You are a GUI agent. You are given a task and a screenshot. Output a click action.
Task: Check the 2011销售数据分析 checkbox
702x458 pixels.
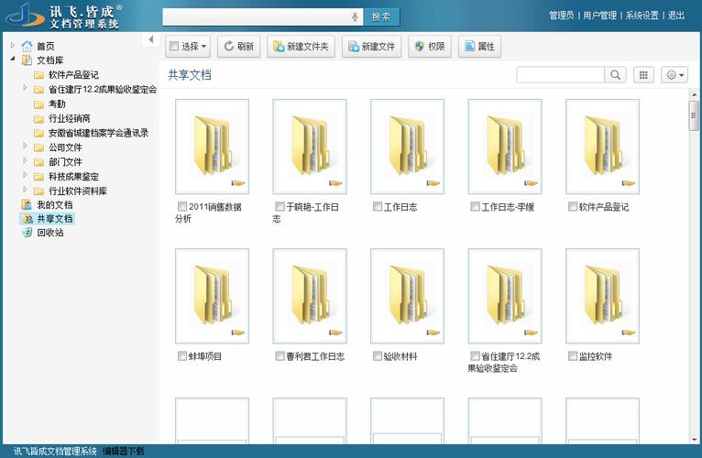coord(182,206)
